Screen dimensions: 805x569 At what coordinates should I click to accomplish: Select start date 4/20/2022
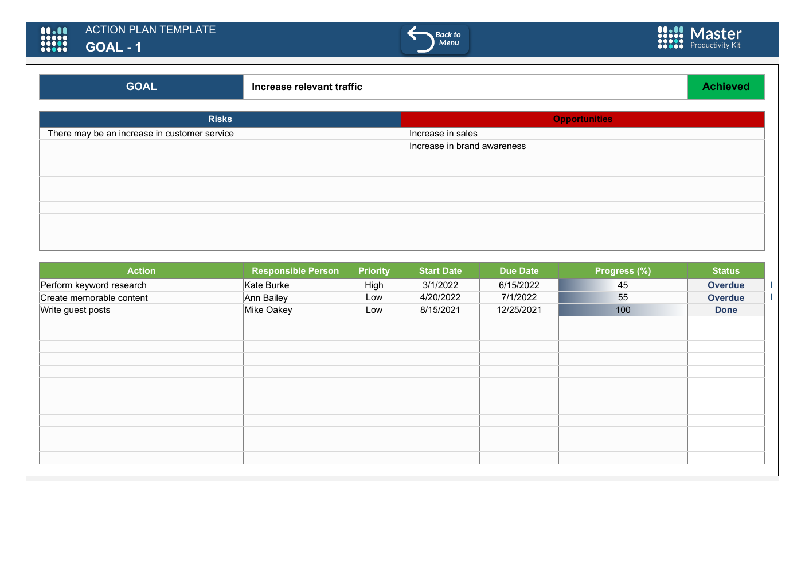click(x=440, y=297)
